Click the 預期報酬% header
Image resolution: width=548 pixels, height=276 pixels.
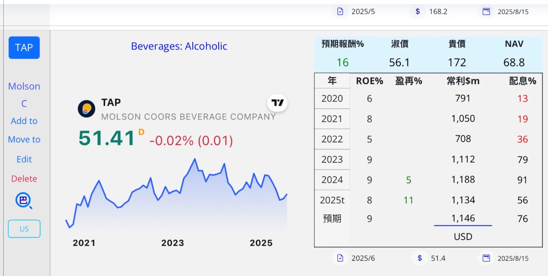pos(343,44)
